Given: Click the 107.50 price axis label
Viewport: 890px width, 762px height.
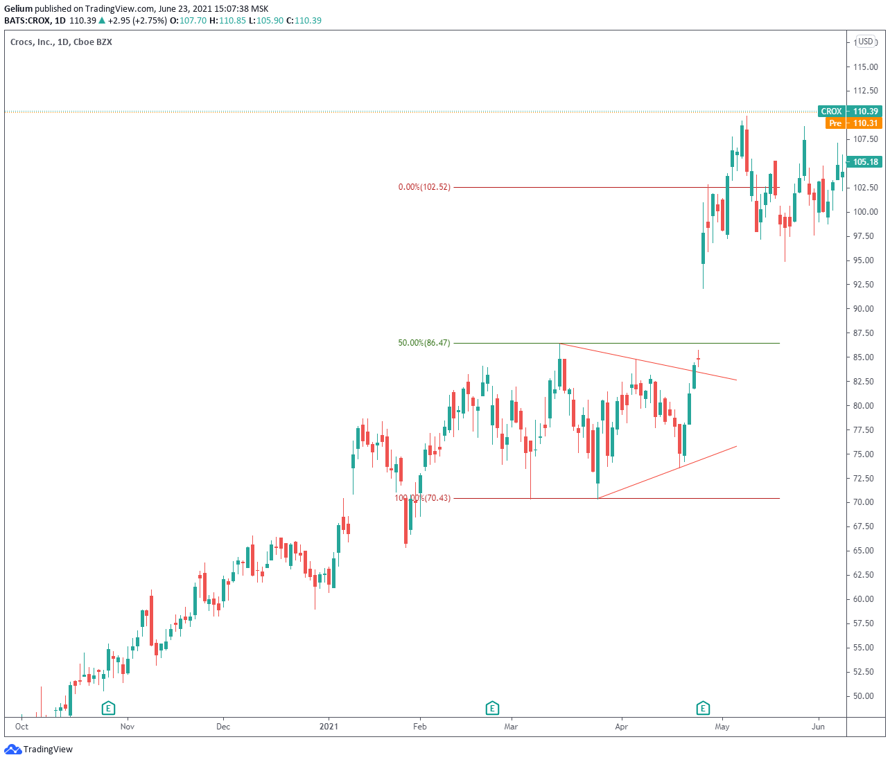Looking at the screenshot, I should 866,139.
